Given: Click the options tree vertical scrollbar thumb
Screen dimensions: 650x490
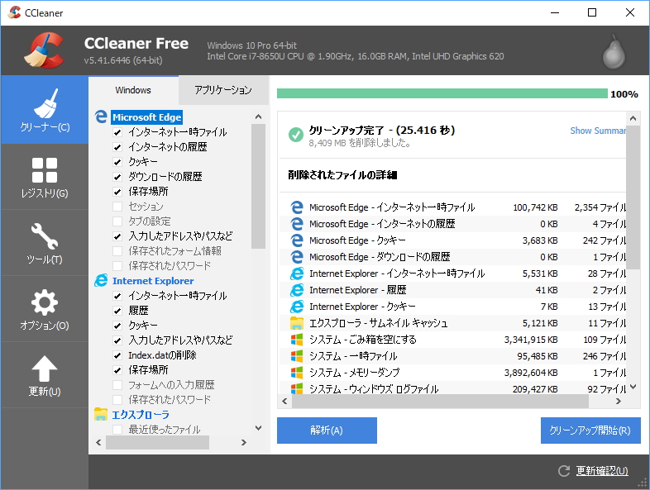Looking at the screenshot, I should pos(258,187).
